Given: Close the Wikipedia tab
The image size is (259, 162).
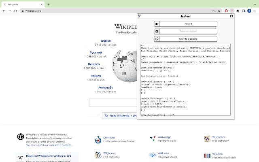Looking at the screenshot, I should (x=42, y=4).
